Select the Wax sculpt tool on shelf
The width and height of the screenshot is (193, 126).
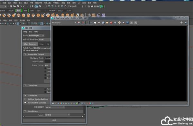48,15
